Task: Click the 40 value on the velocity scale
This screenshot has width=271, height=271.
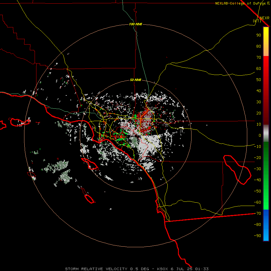Action: (x=259, y=91)
